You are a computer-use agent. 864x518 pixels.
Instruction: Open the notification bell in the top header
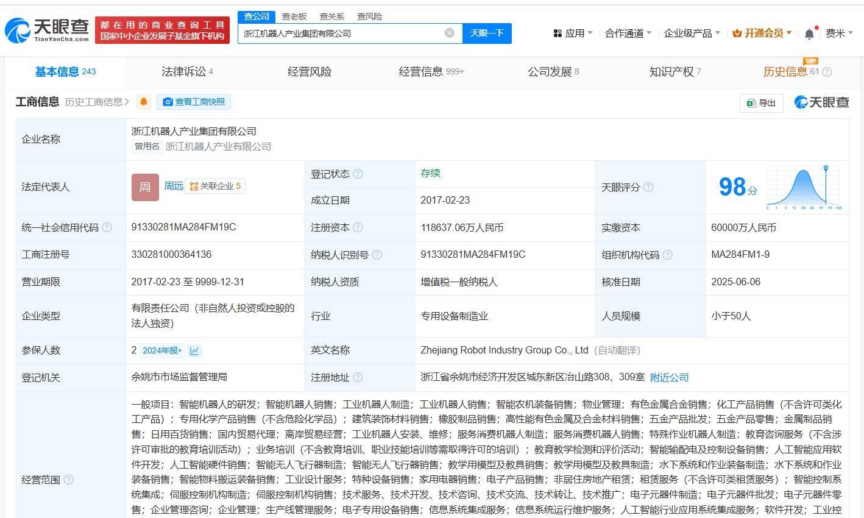pos(809,34)
